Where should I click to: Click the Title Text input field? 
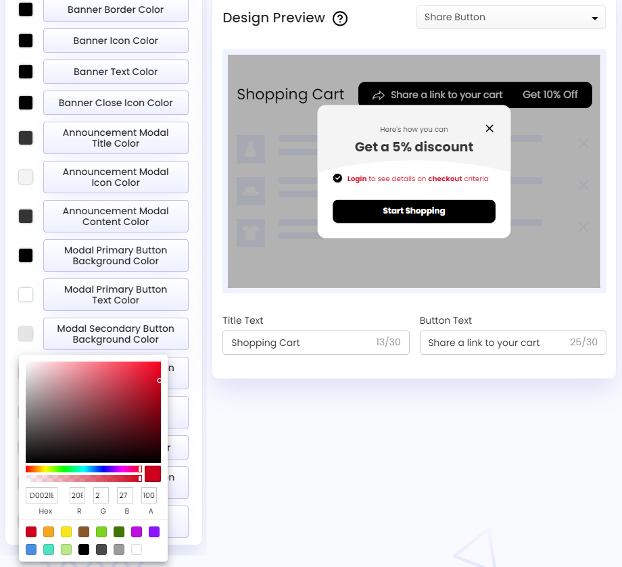316,343
